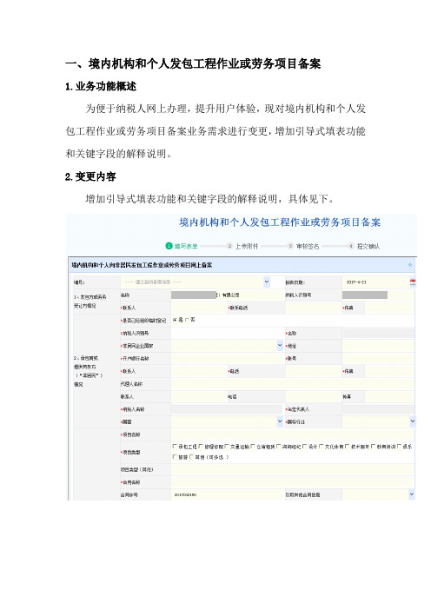Open the "非居民企业国家" dropdown
Screen dimensions: 431x610
point(280,346)
